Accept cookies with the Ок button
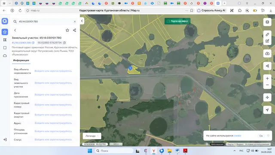This screenshot has width=275, height=155. tap(261, 136)
